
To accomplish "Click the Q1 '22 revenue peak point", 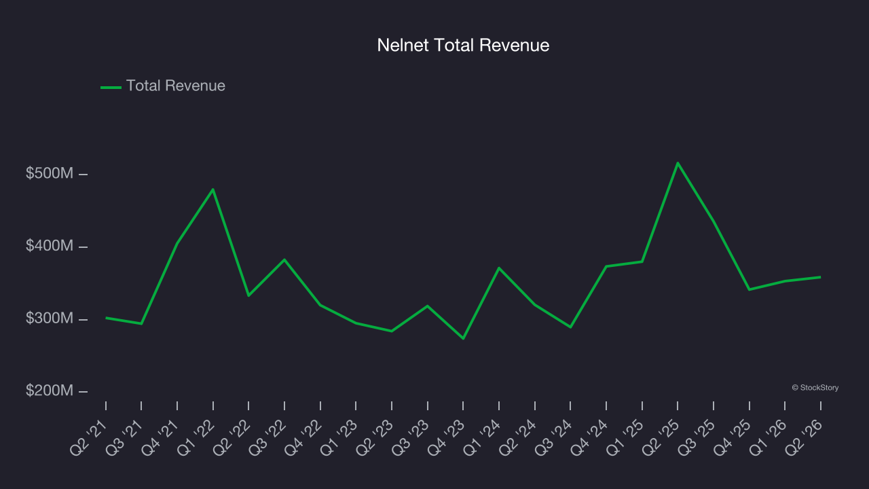I will coord(213,189).
